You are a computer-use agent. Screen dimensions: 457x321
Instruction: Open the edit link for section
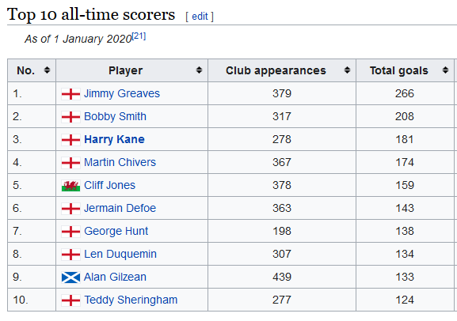200,17
